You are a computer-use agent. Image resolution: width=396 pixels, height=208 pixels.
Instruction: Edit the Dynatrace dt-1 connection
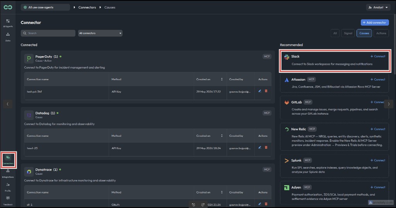(x=259, y=204)
